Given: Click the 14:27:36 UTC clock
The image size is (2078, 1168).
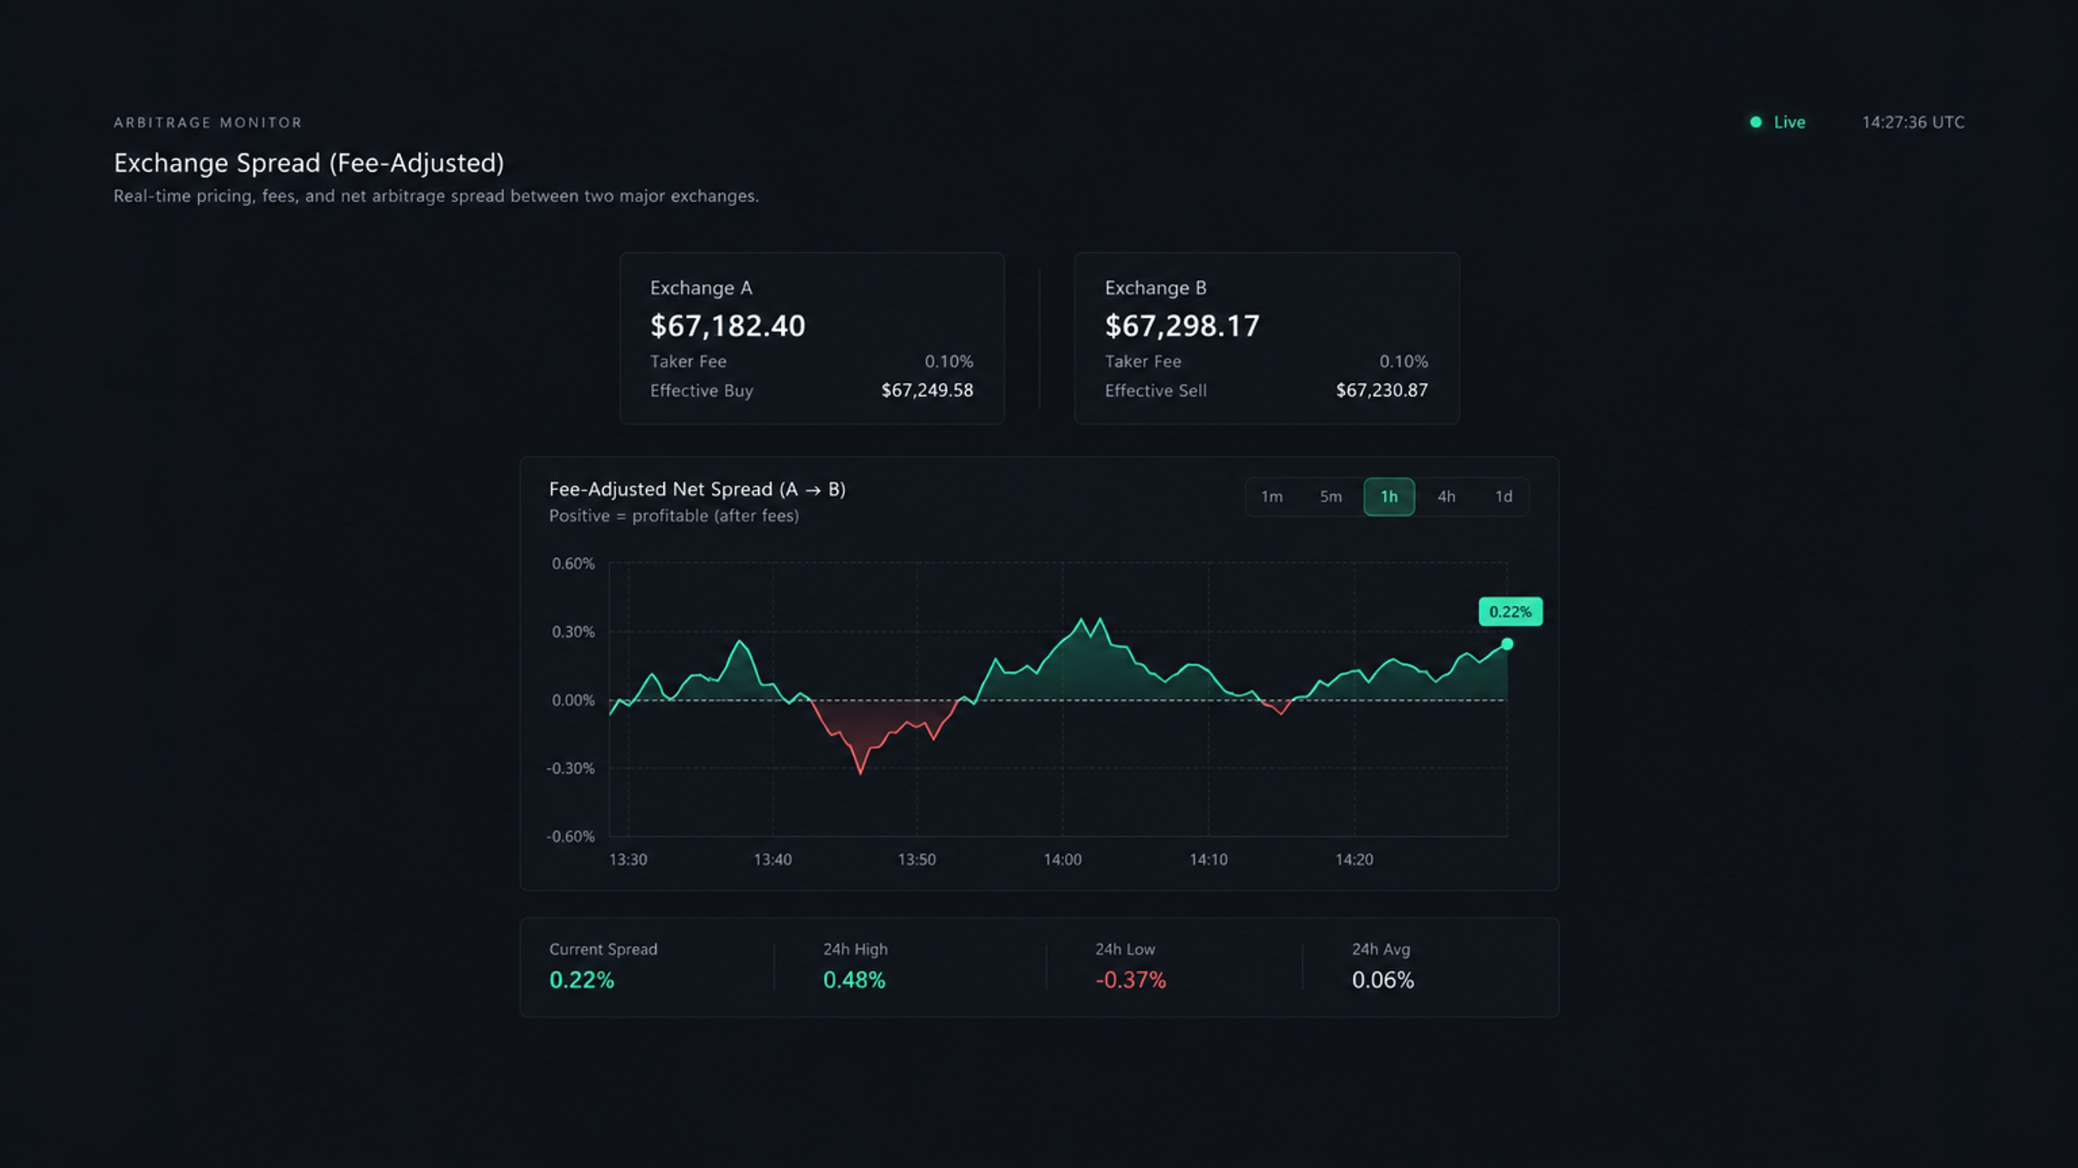Looking at the screenshot, I should coord(1913,122).
